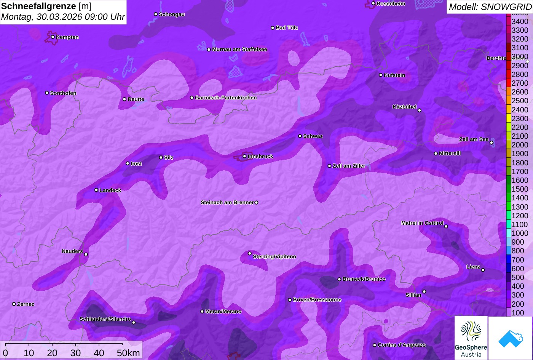Click the Schwaz town label
The height and width of the screenshot is (360, 533).
coord(313,136)
